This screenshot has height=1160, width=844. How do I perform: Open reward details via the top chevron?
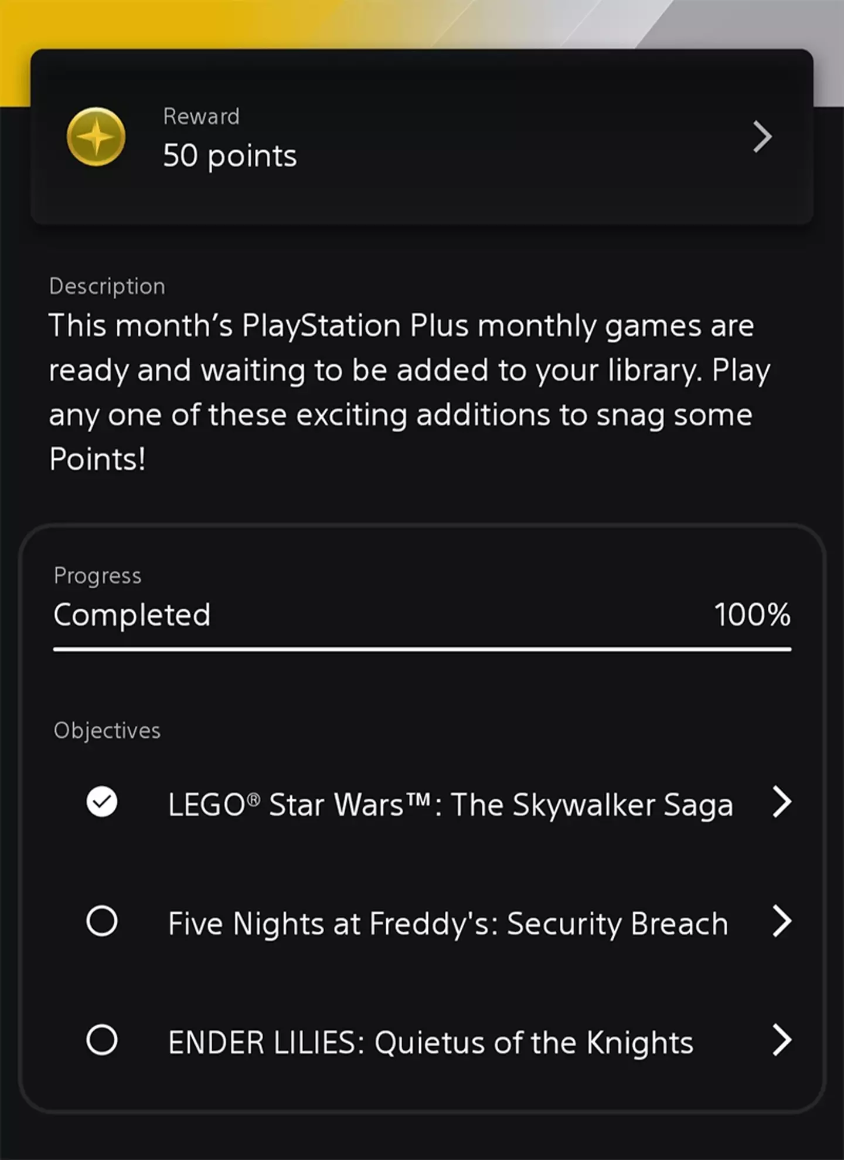762,137
